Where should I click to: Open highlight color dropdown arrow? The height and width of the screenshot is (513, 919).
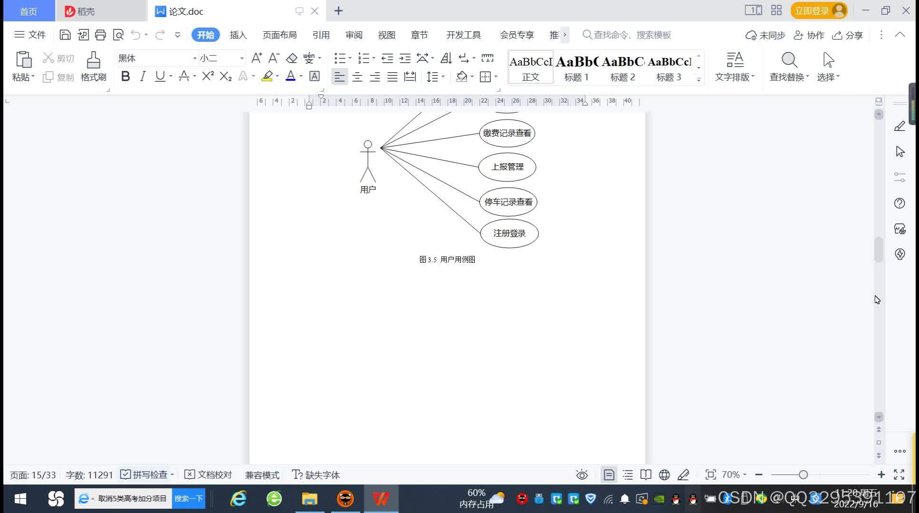[x=277, y=76]
